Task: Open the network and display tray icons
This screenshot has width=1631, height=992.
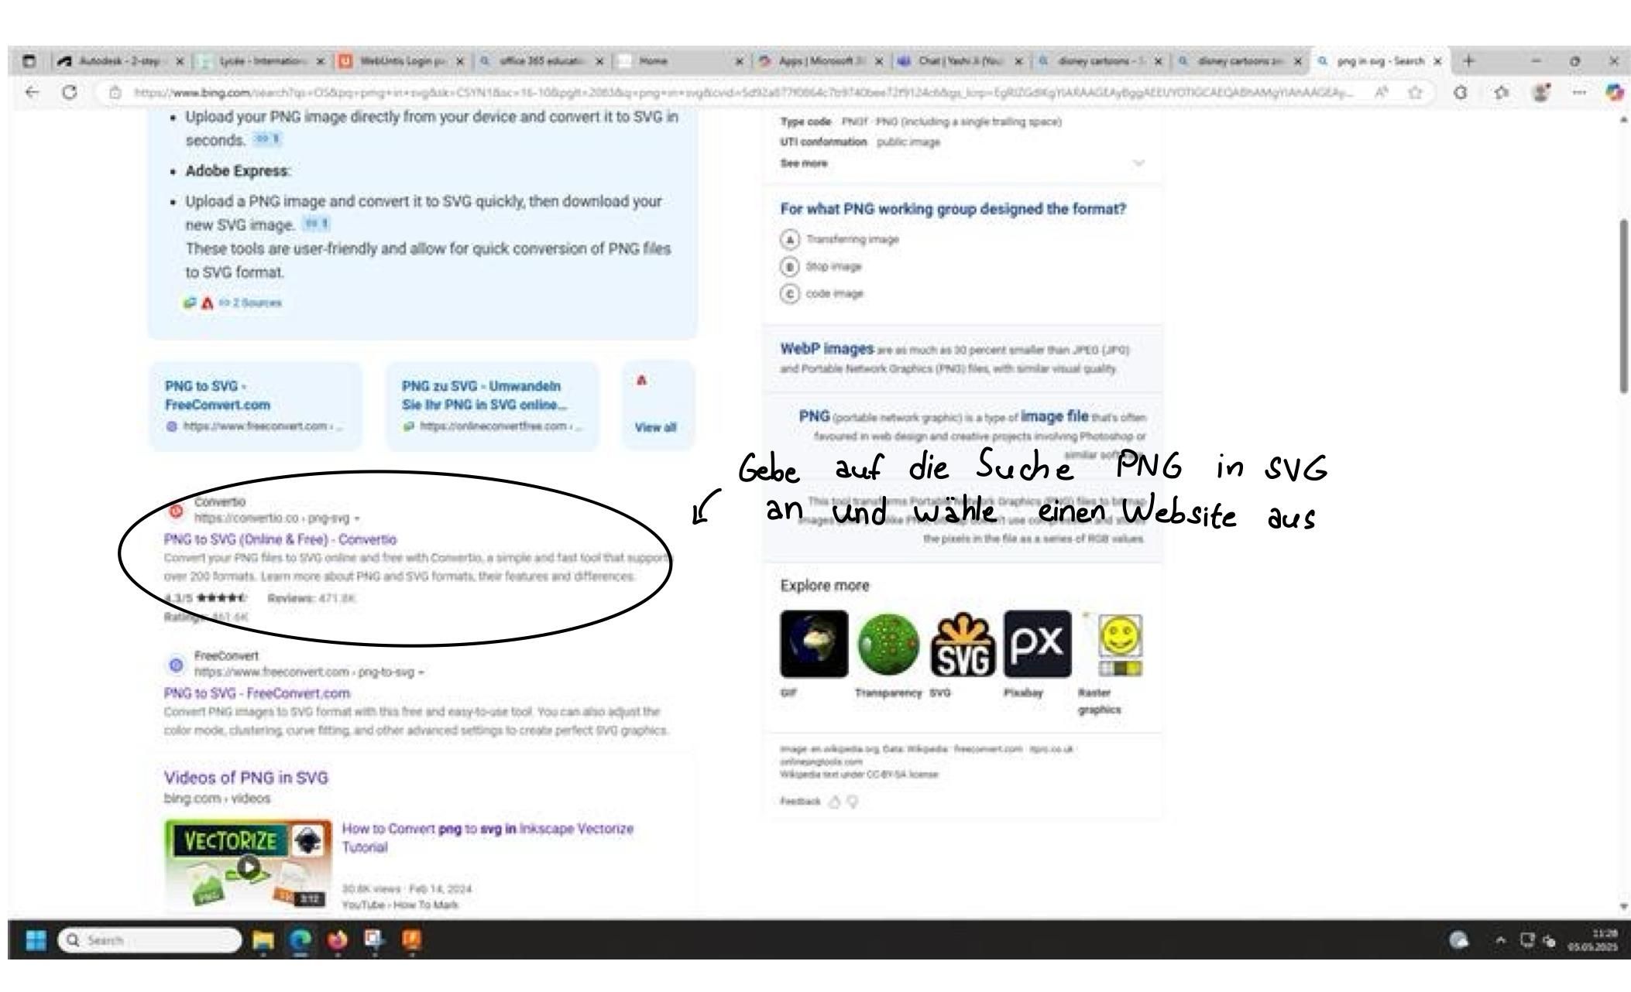Action: click(x=1538, y=941)
